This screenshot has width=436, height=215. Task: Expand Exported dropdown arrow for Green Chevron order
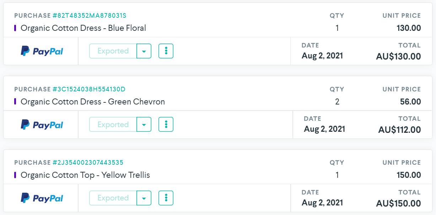pos(144,125)
